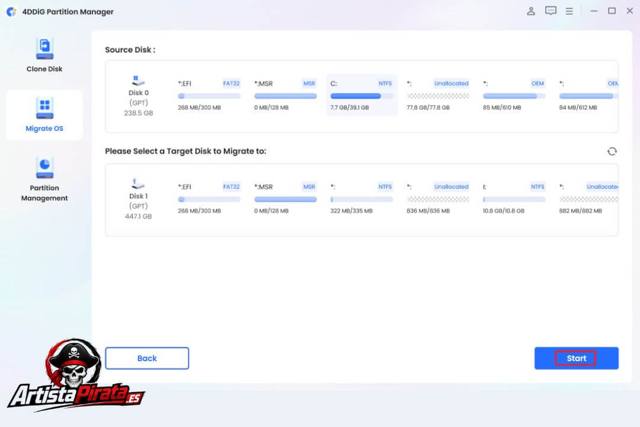
Task: Click '84 MB/612 MB' OEM partition text
Action: (x=578, y=107)
